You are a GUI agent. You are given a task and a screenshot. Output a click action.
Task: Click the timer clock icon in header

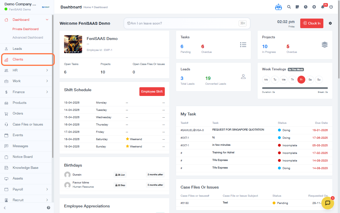[306, 7]
